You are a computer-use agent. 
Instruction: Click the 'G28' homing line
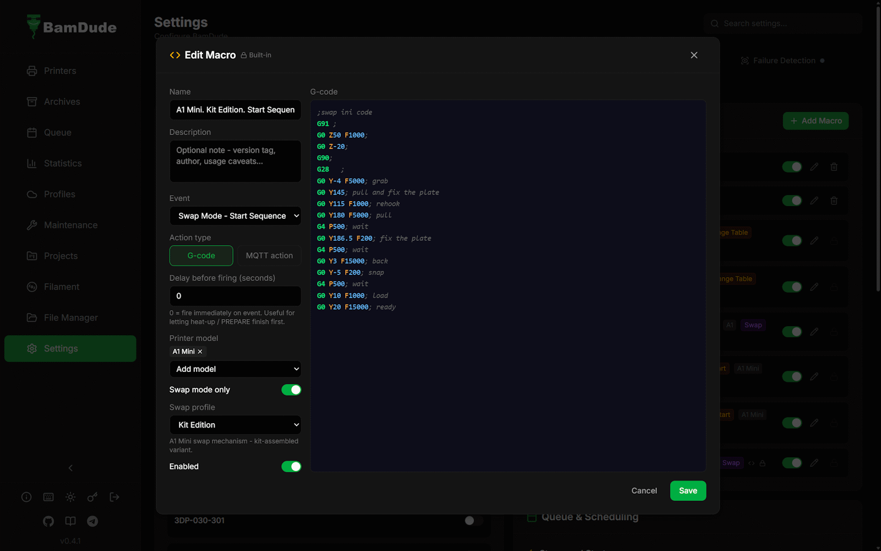tap(330, 170)
